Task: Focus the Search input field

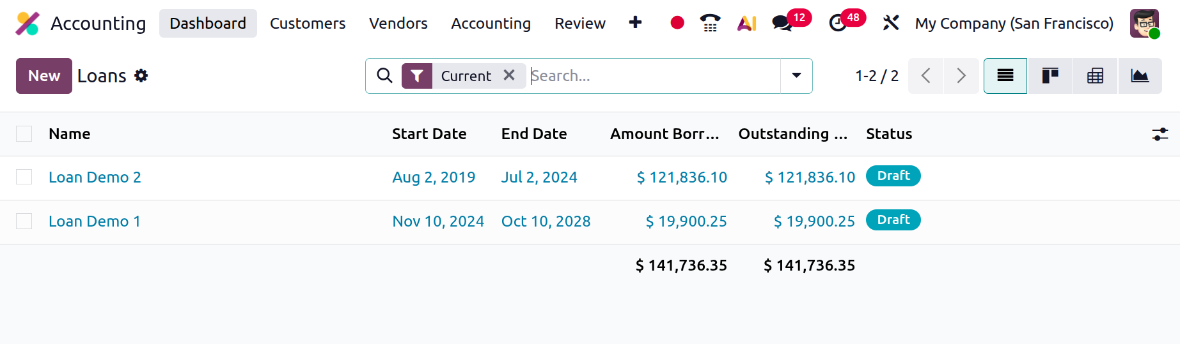Action: [652, 76]
